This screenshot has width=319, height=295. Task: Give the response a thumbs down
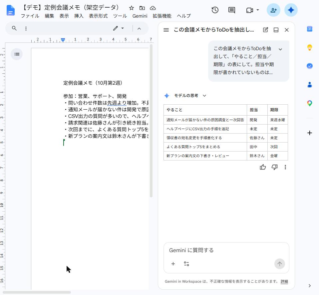pos(275,167)
